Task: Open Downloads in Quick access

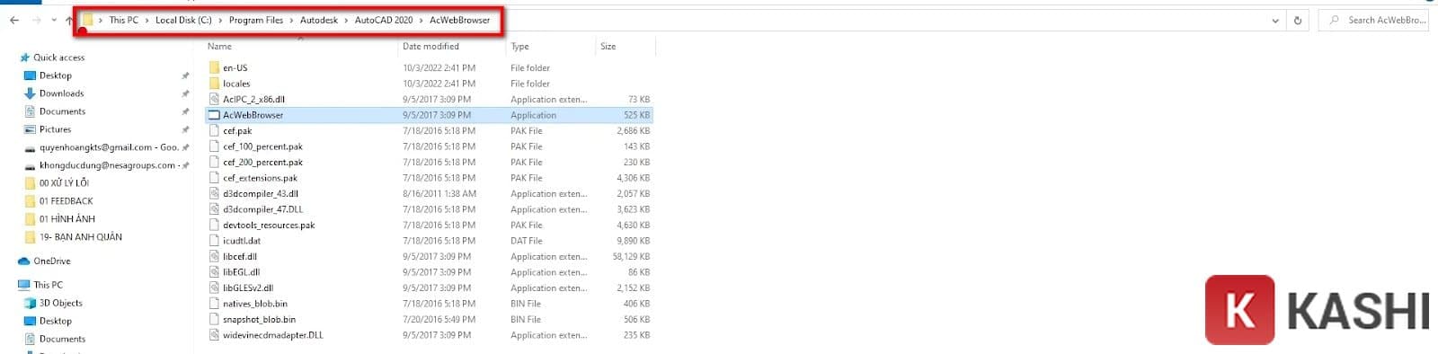Action: 61,93
